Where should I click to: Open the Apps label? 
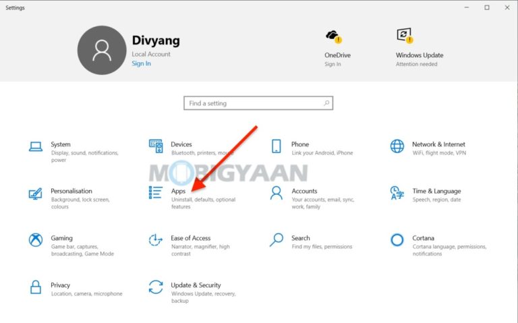pyautogui.click(x=178, y=192)
